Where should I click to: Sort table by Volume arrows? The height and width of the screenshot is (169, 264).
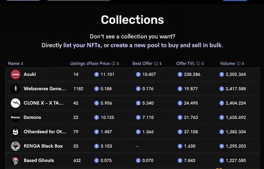coord(243,63)
